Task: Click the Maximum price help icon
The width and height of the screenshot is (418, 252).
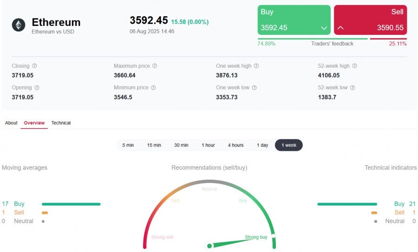Action: pos(155,66)
